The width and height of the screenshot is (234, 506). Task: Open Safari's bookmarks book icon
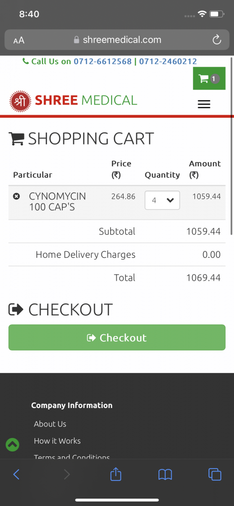pyautogui.click(x=165, y=474)
